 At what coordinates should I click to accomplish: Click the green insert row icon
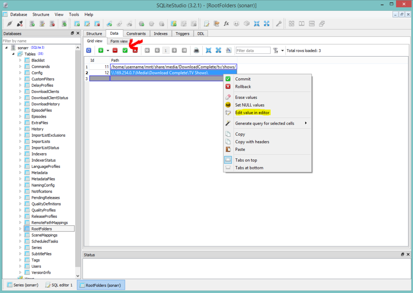(101, 50)
